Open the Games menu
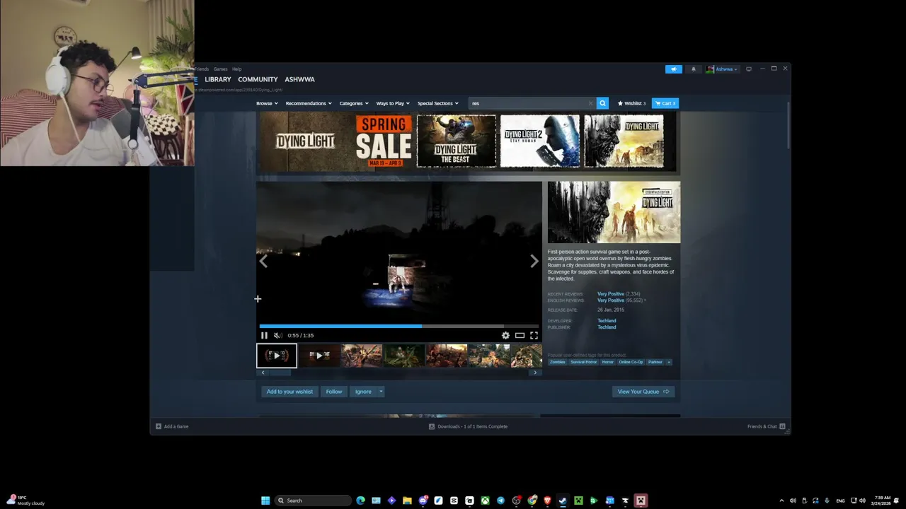This screenshot has width=906, height=509. click(220, 69)
